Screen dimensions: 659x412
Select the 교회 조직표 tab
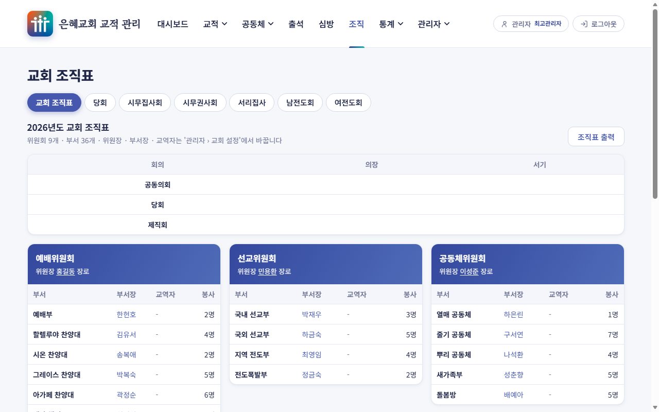(x=54, y=102)
